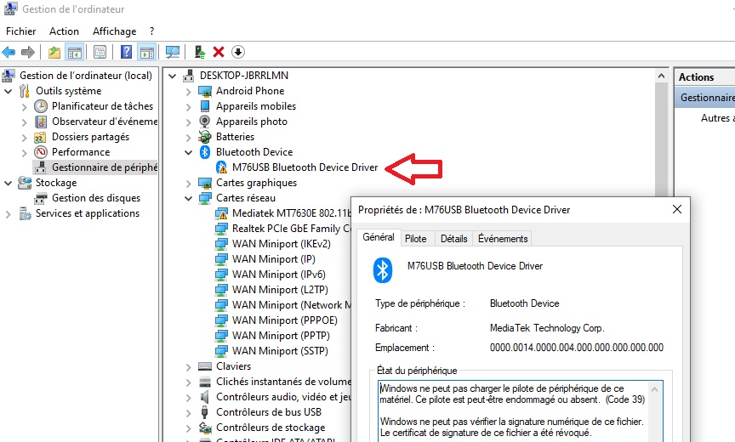Click the Bluetooth Device category icon
The image size is (735, 442).
click(x=205, y=151)
